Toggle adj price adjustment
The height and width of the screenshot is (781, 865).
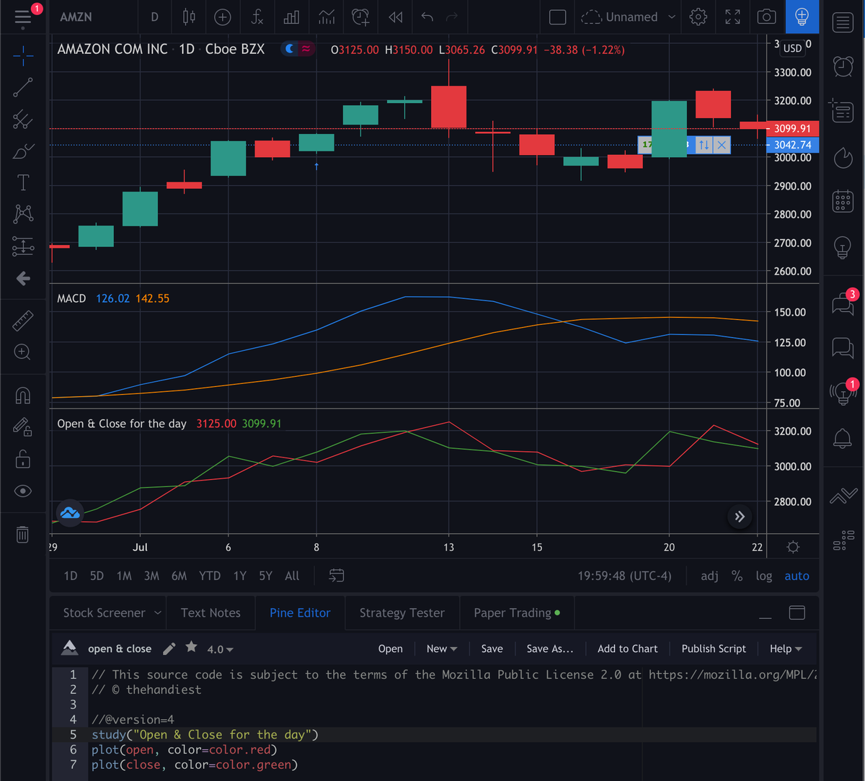709,576
